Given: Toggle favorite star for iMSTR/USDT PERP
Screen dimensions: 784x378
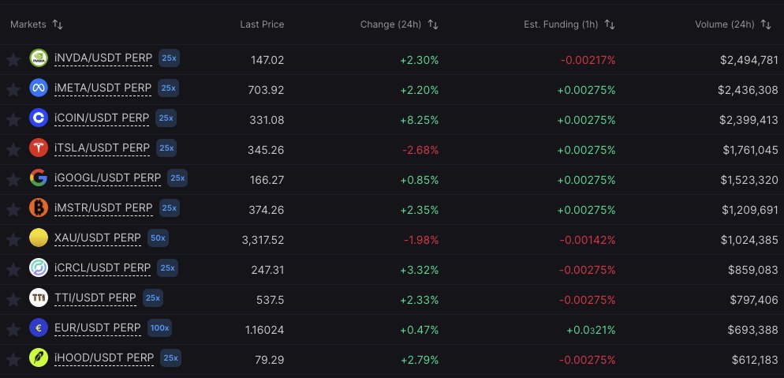Looking at the screenshot, I should 13,210.
